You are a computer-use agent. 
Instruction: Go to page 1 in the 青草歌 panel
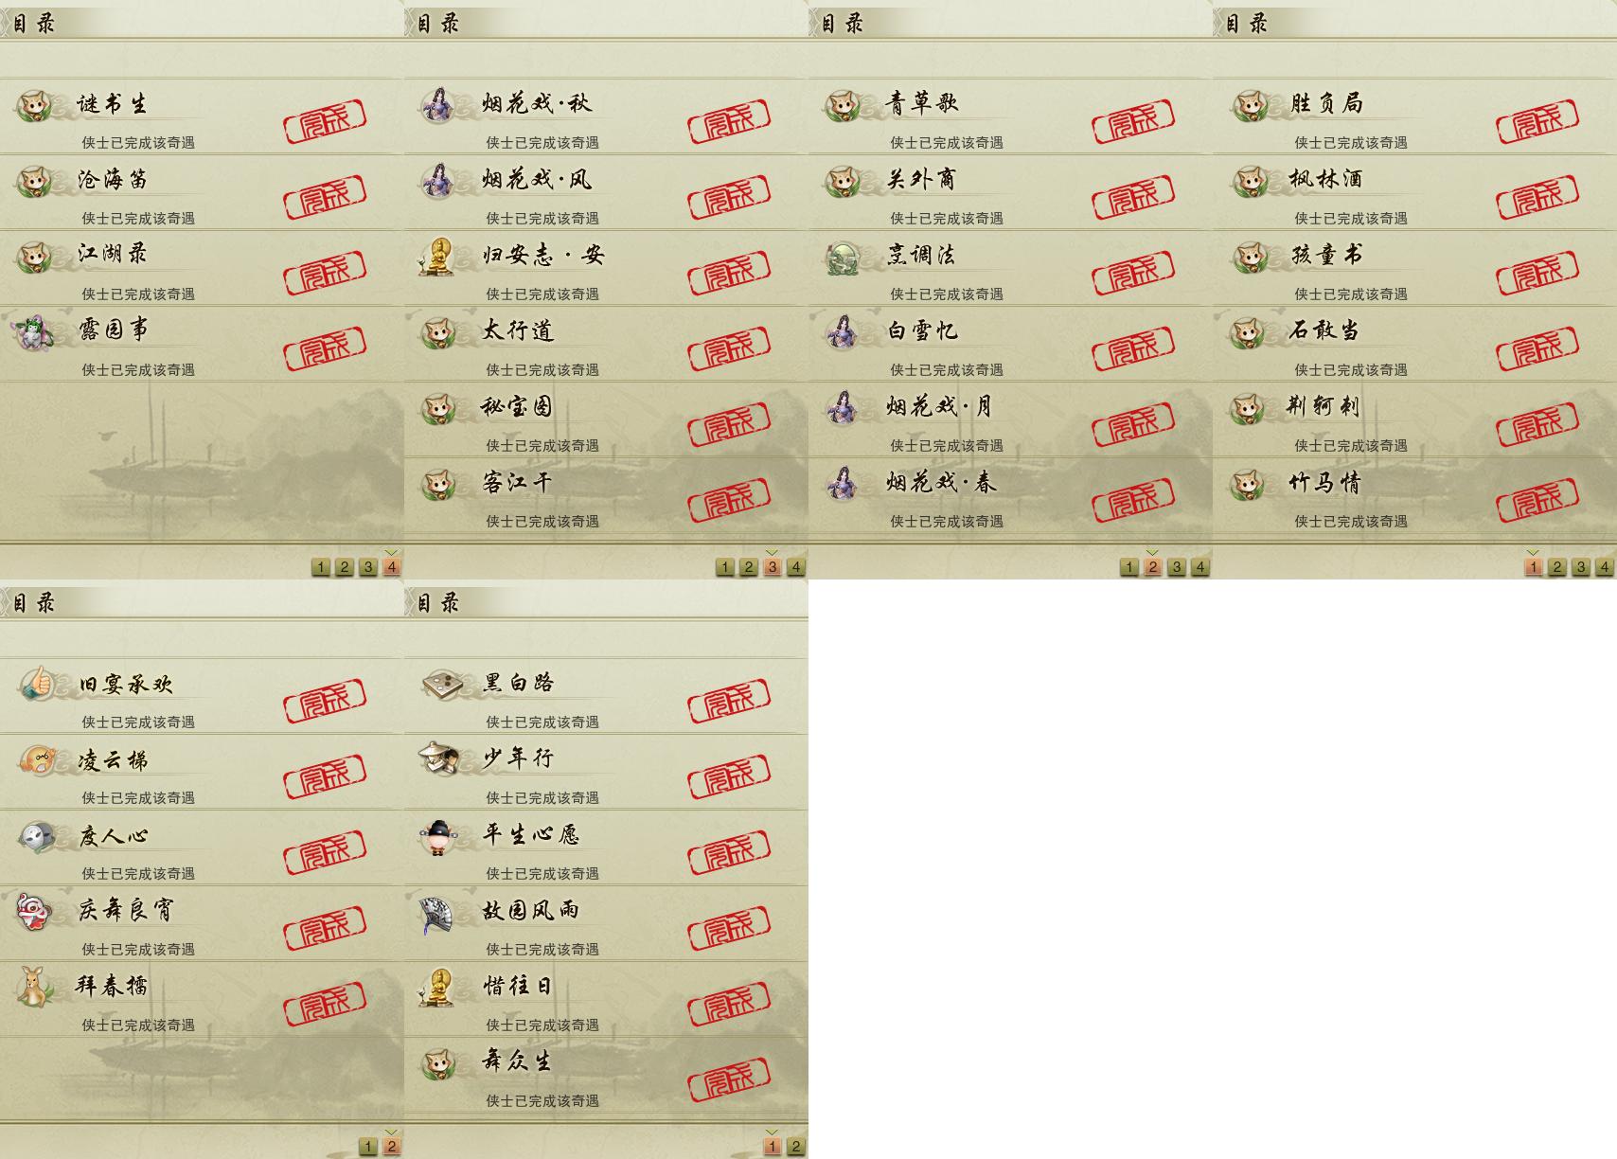[x=1128, y=567]
